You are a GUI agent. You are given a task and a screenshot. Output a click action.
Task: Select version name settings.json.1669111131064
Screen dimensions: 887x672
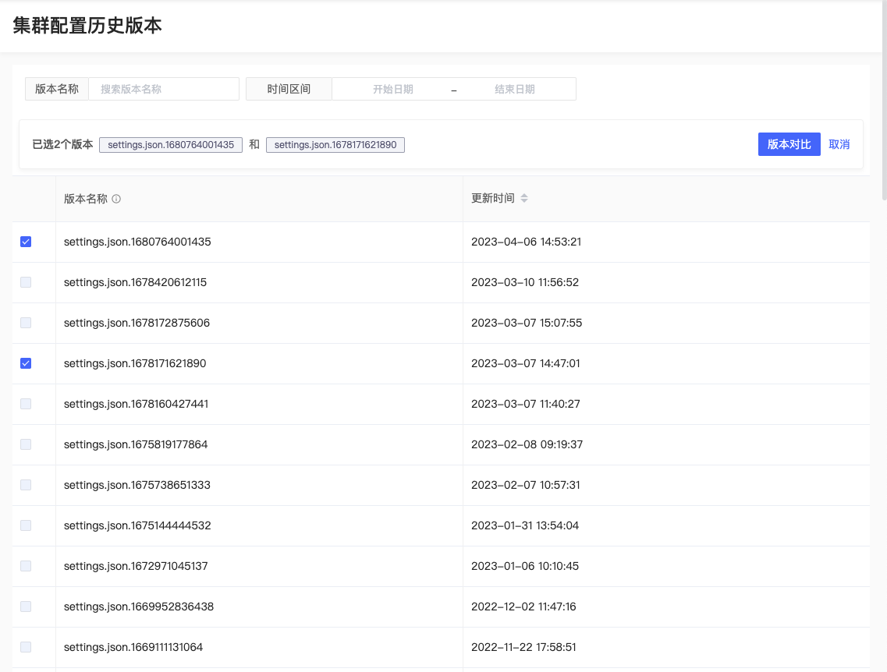(133, 647)
